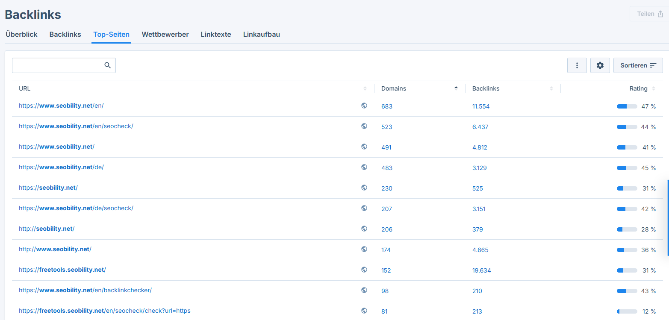Image resolution: width=669 pixels, height=320 pixels.
Task: Click globe icon for https://www.seobility.net/ row
Action: pos(364,147)
